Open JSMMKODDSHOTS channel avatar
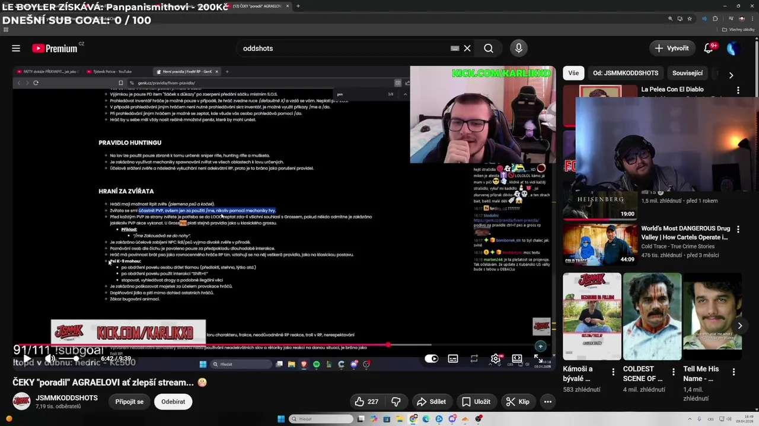Image resolution: width=759 pixels, height=426 pixels. click(22, 401)
